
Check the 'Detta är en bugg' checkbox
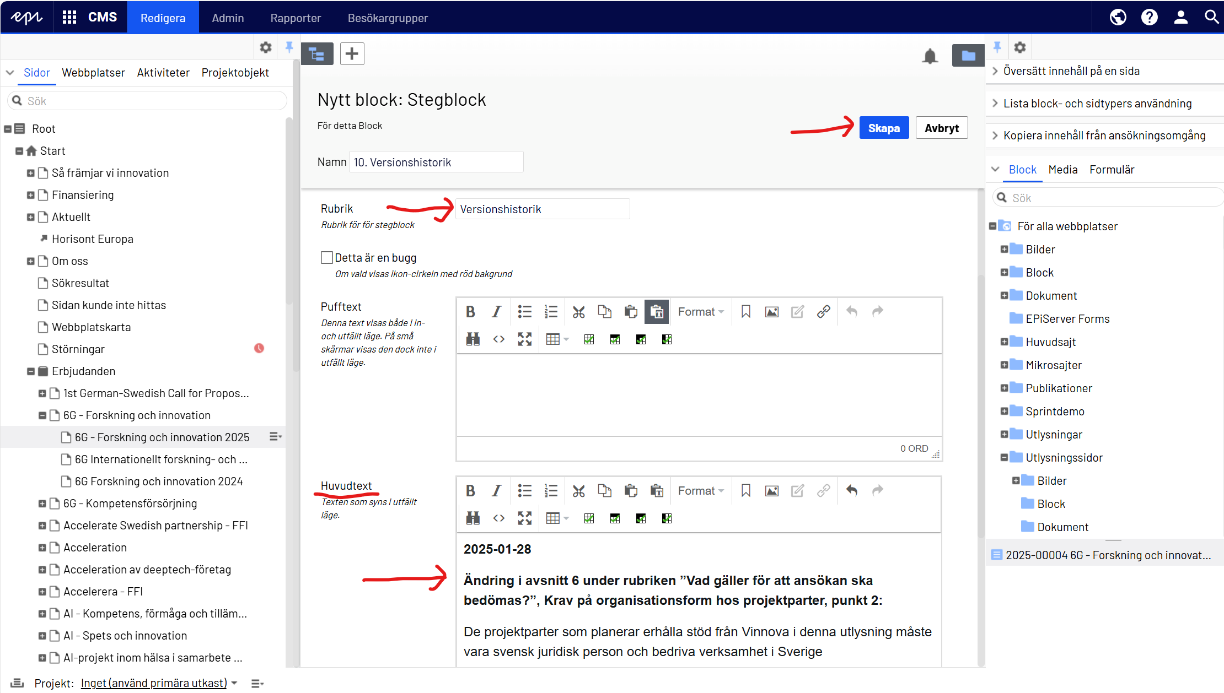[x=327, y=258]
